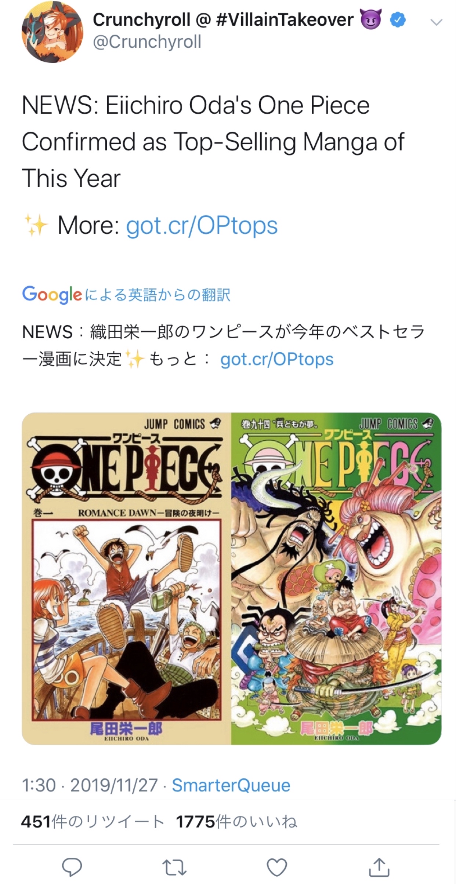
Task: Open One Piece volume 1 cover image
Action: [x=126, y=579]
